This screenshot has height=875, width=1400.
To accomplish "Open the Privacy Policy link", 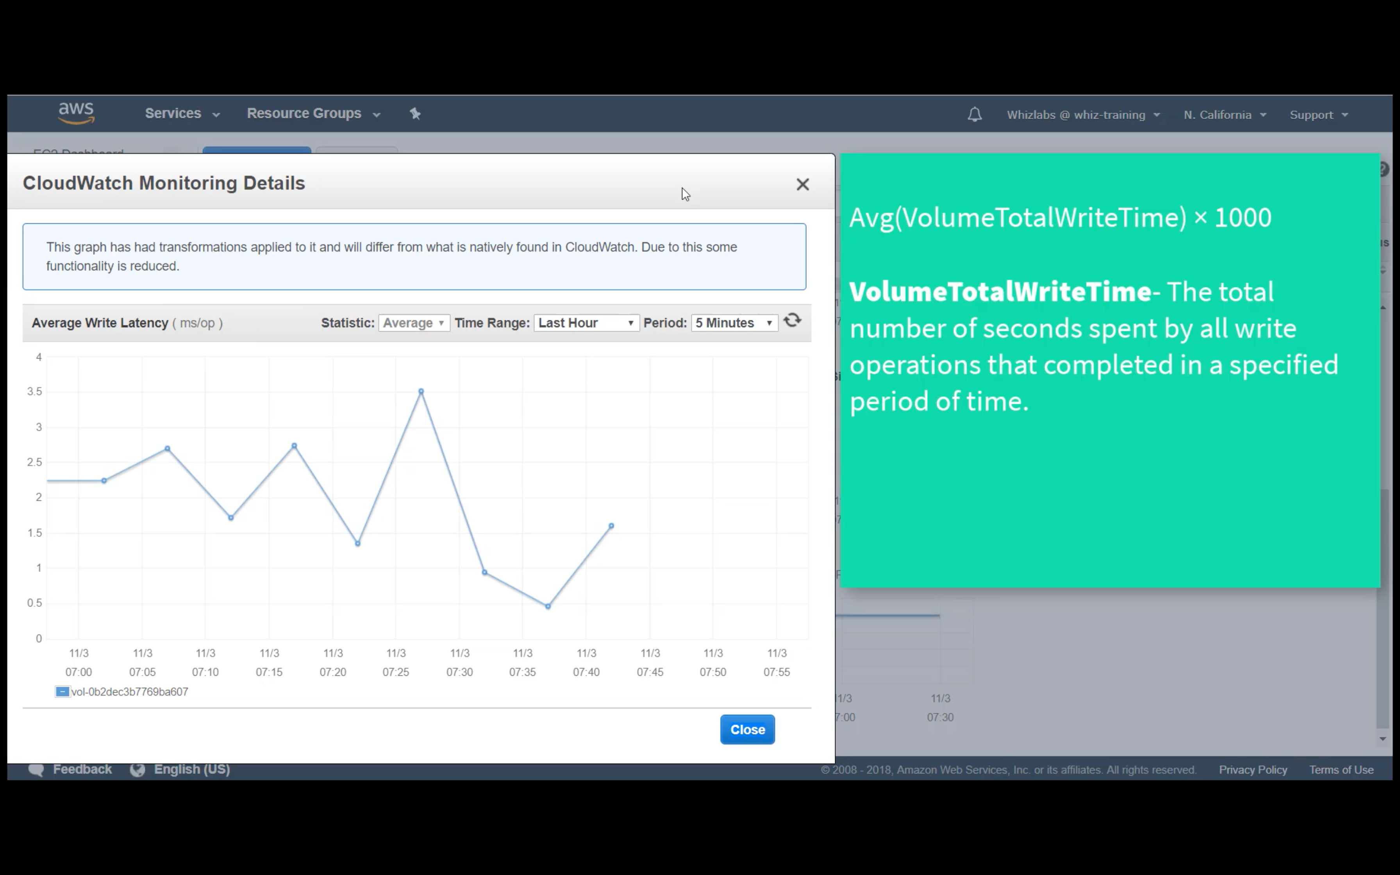I will point(1252,770).
